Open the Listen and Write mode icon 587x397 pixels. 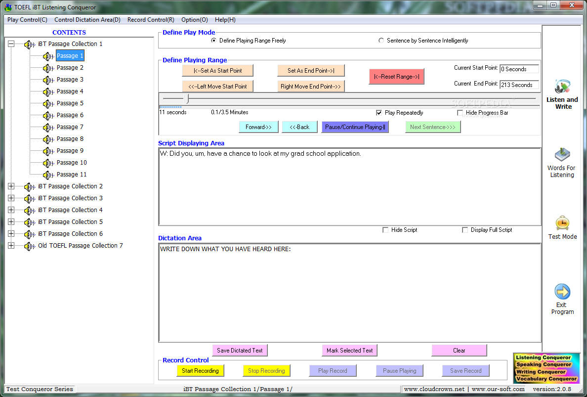[x=562, y=87]
